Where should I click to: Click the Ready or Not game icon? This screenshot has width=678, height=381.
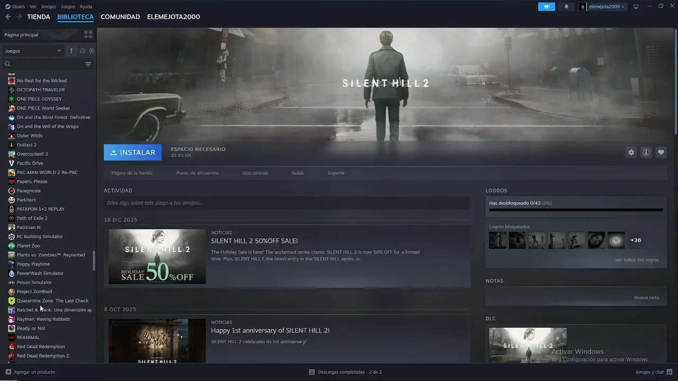(x=12, y=328)
